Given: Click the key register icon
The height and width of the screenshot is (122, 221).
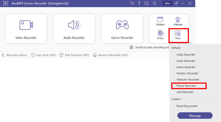Looking at the screenshot, I should point(139,3).
